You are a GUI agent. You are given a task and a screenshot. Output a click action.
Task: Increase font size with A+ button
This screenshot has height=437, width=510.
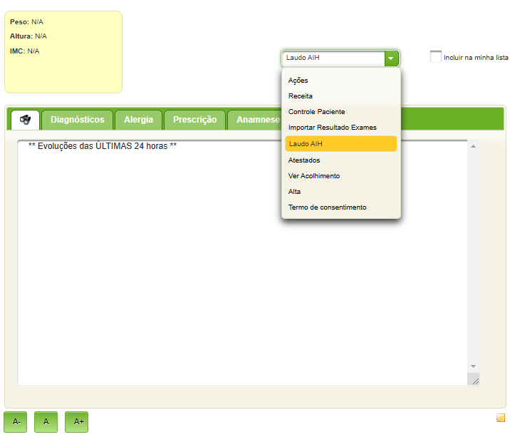pyautogui.click(x=76, y=422)
